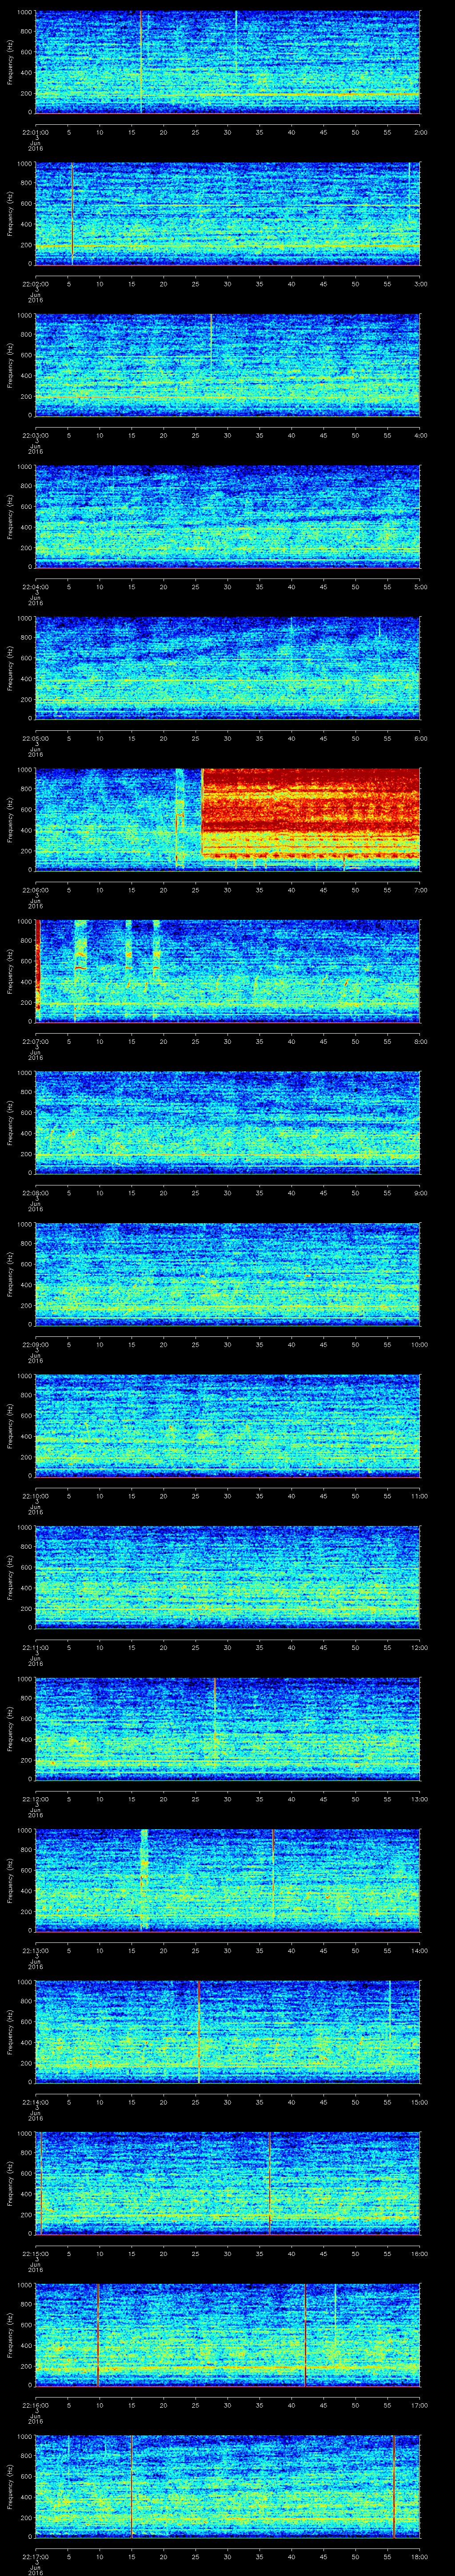Click the 22:16:00 time axis label
455x2576 pixels.
[35, 2405]
